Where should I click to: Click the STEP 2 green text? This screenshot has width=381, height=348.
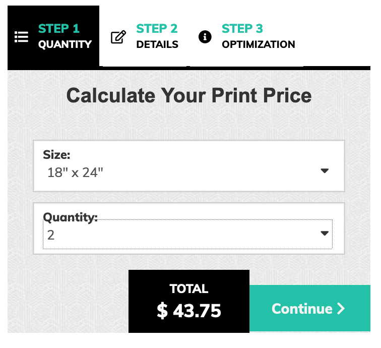(x=157, y=29)
